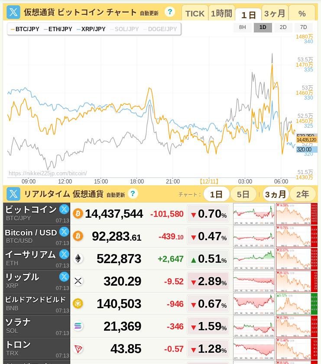Click the Ethereum diamond icon

click(78, 258)
